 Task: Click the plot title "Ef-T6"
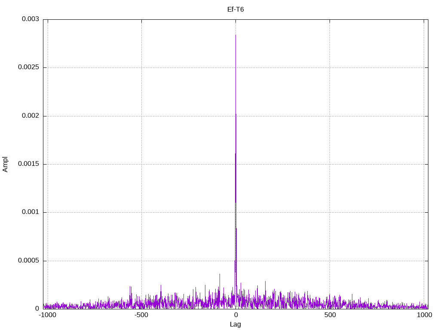[235, 9]
